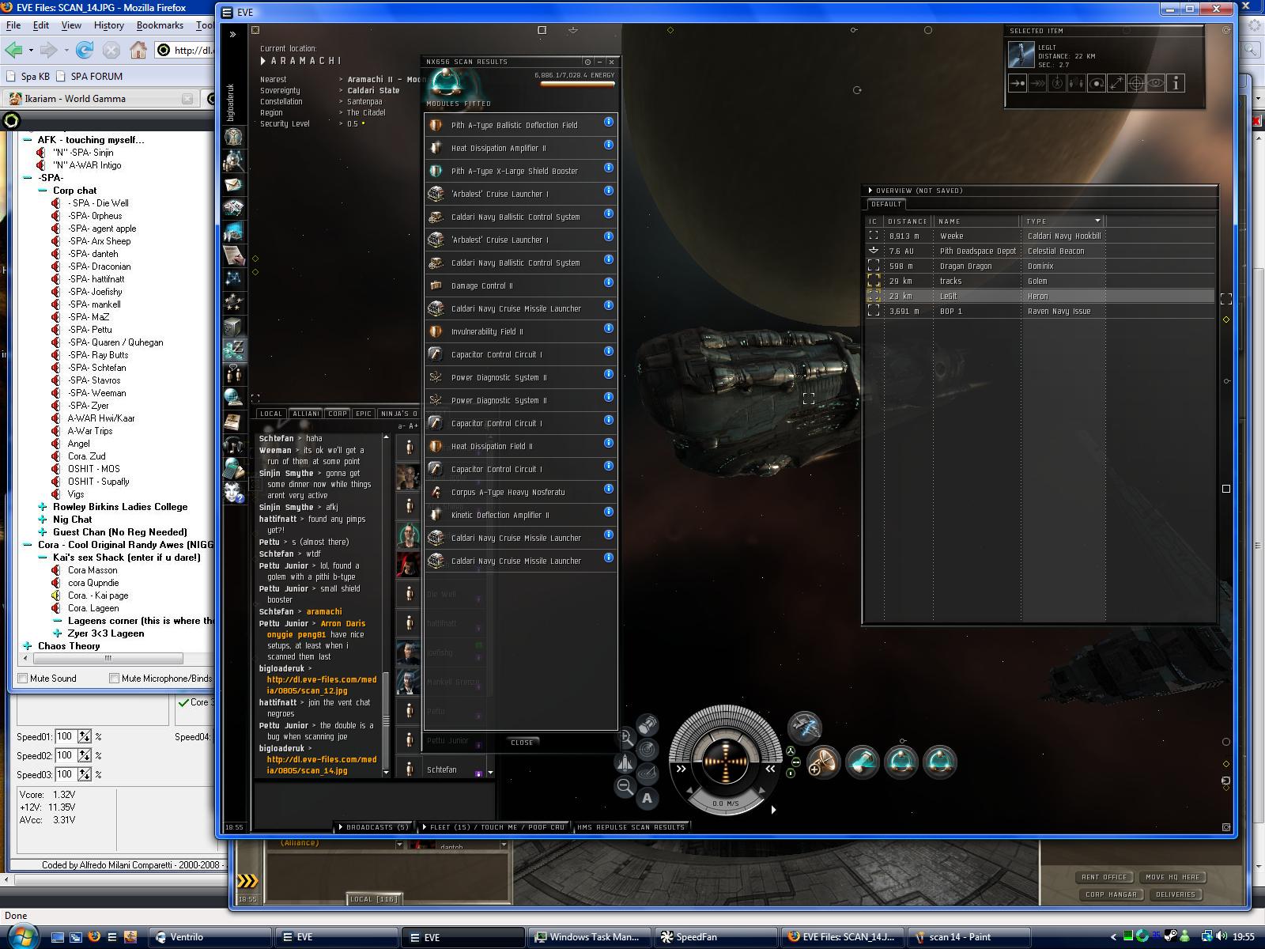Show info for Invulnerability Field II module
Image resolution: width=1265 pixels, height=949 pixels.
point(609,328)
